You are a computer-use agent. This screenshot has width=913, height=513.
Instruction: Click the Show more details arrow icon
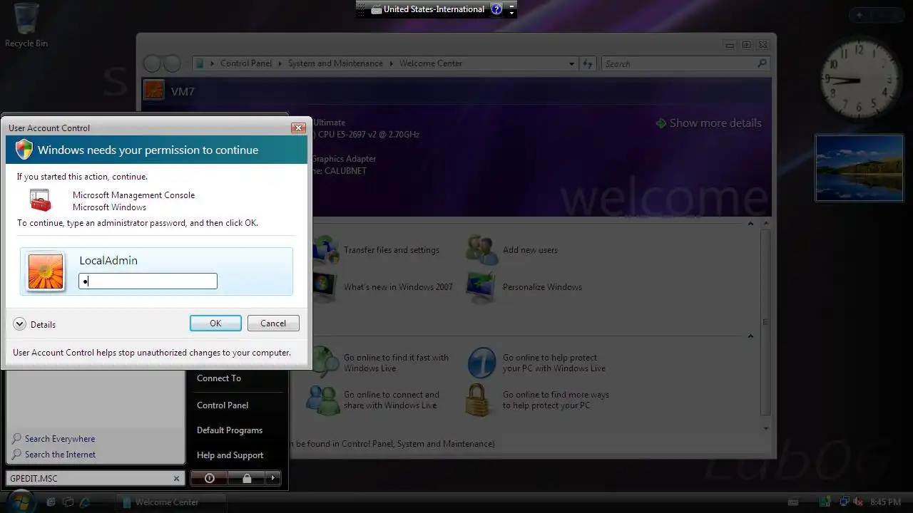pyautogui.click(x=661, y=123)
